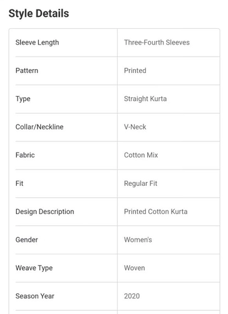Click the Cotton Mix value

click(141, 155)
